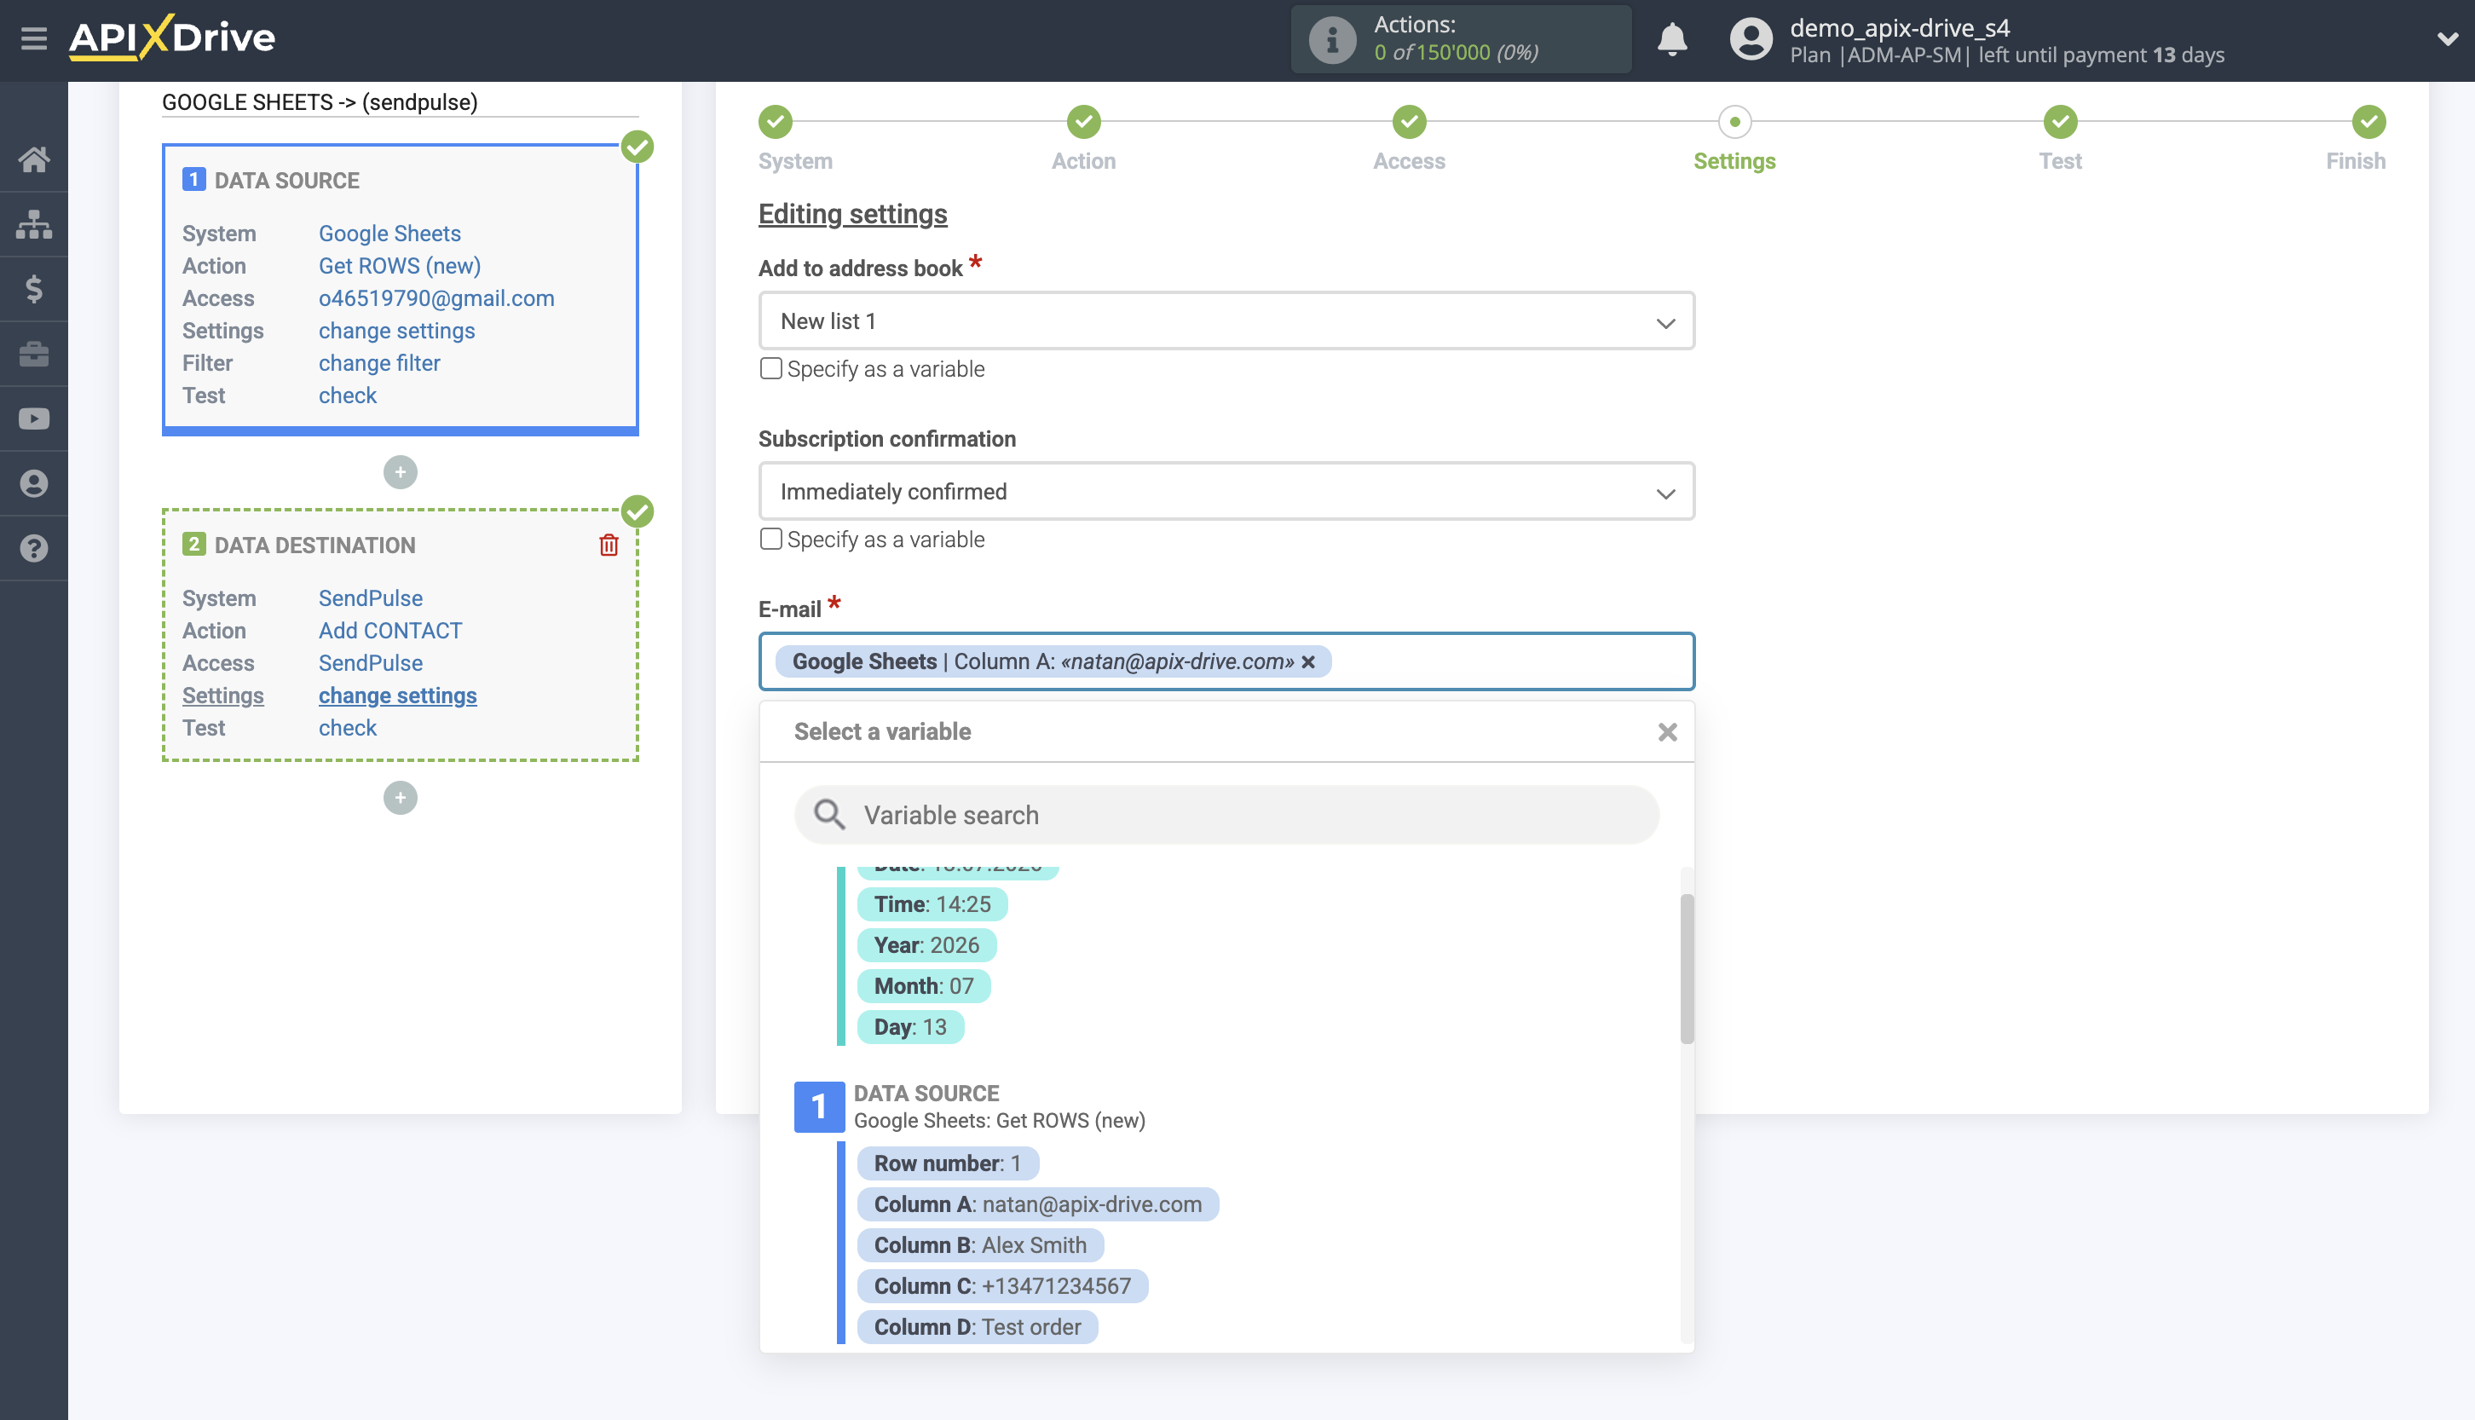Screen dimensions: 2475x1420
Task: Open Get ROWS (new) action link
Action: pyautogui.click(x=399, y=265)
